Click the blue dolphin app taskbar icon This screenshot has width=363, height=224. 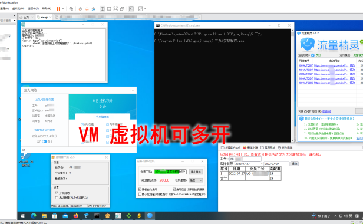click(x=87, y=216)
